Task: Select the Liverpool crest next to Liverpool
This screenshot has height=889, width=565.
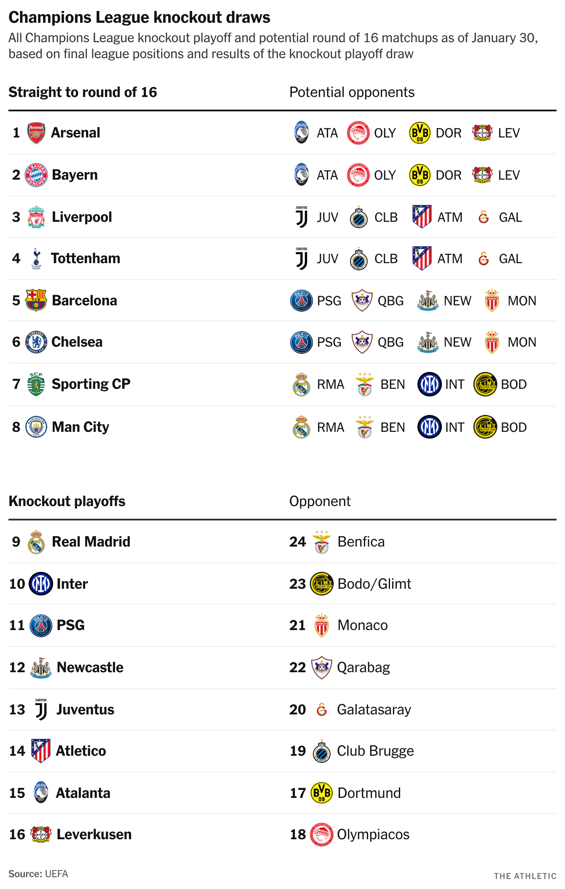Action: [x=36, y=217]
